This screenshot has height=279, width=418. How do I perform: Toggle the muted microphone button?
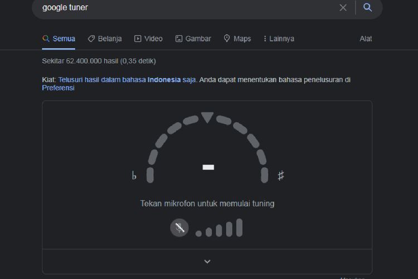179,228
